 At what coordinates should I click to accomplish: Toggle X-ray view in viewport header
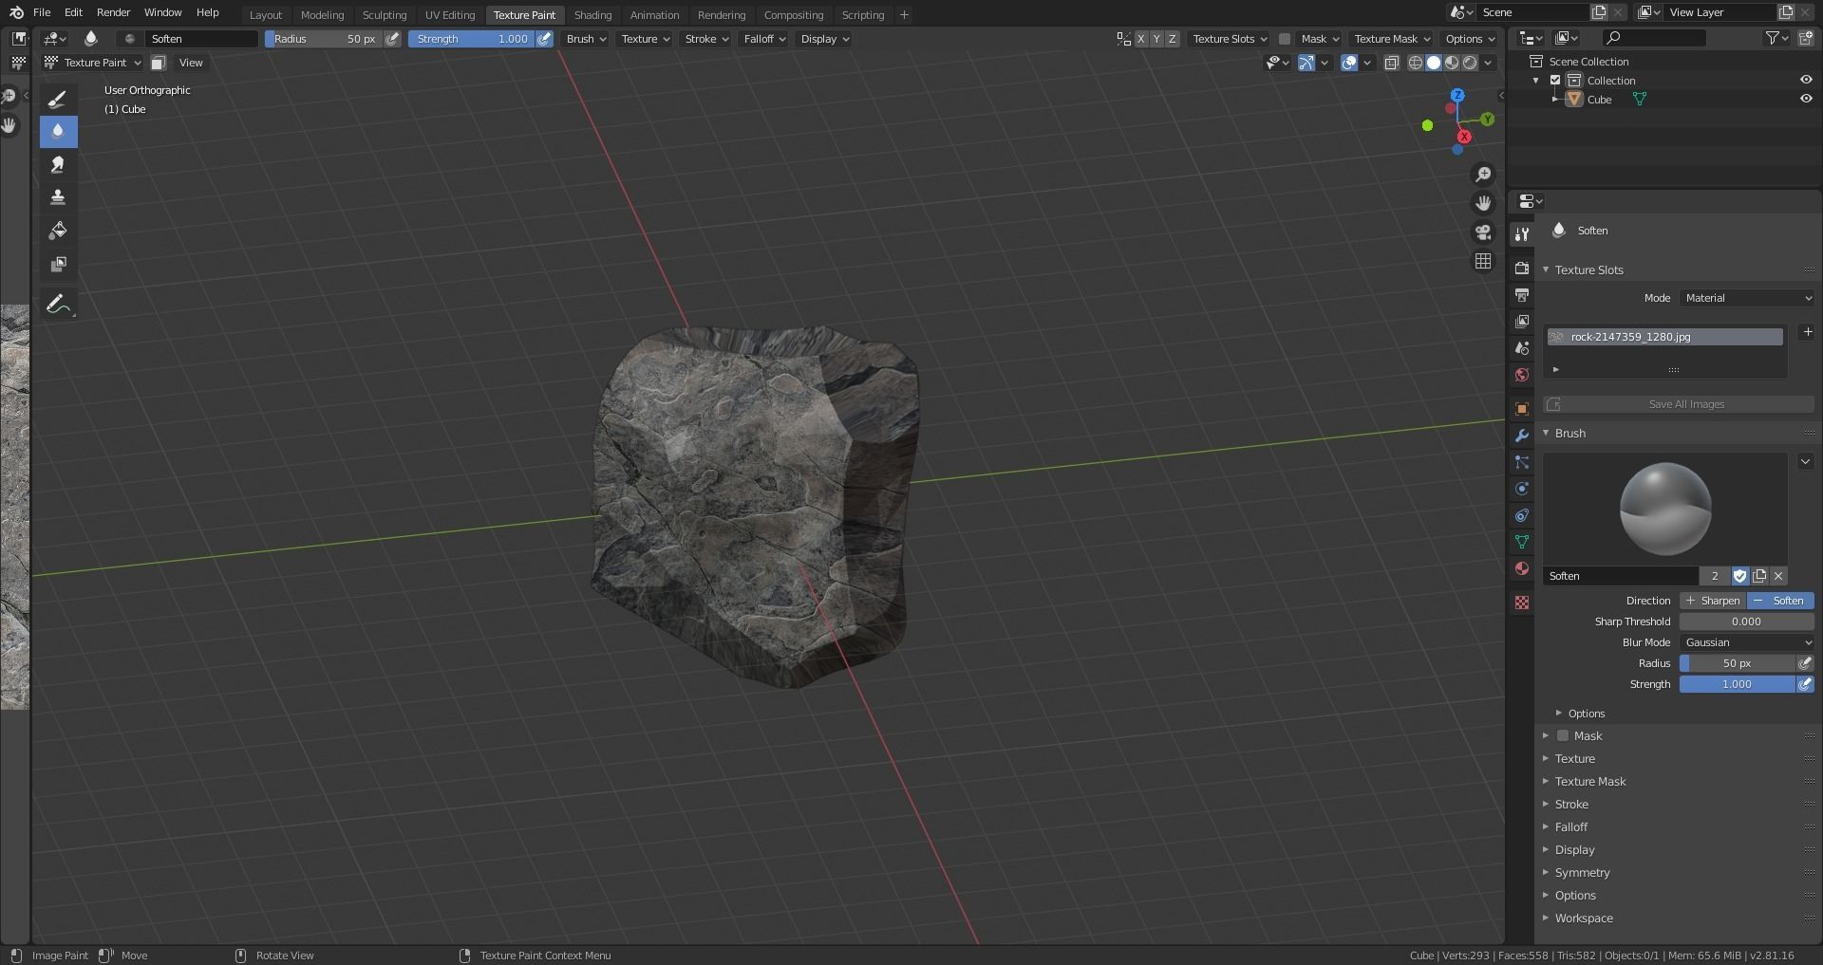coord(1391,63)
